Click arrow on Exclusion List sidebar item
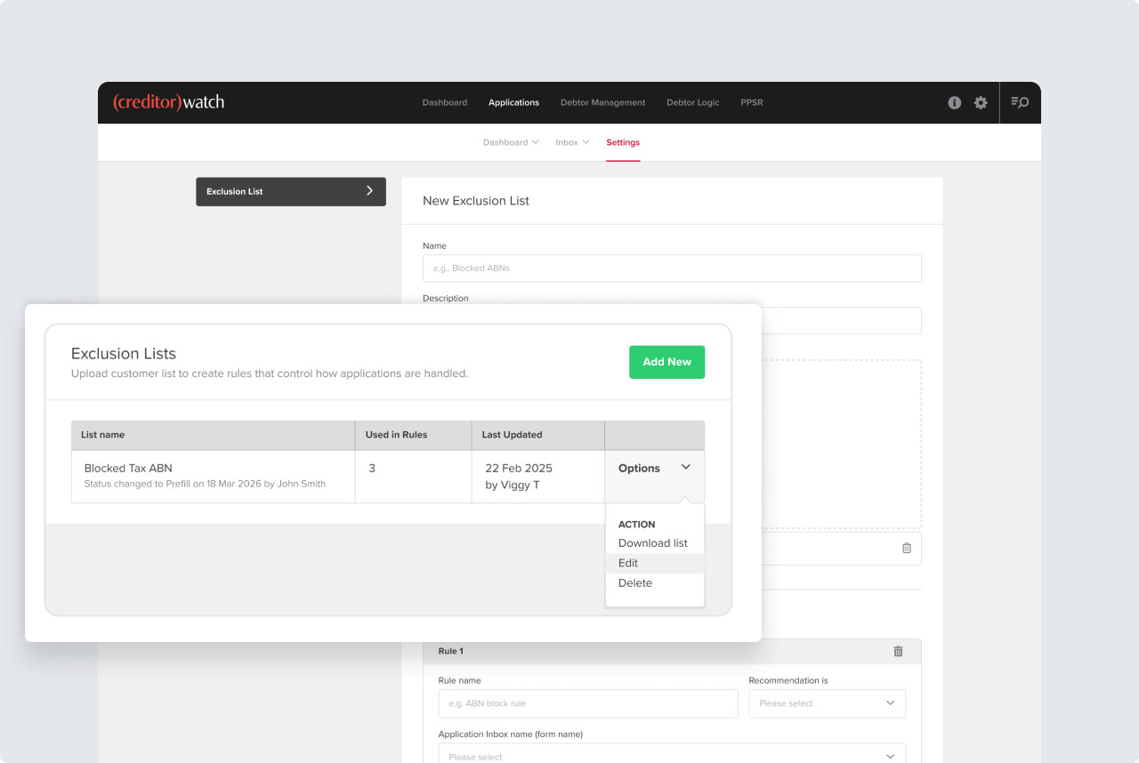The width and height of the screenshot is (1139, 763). 369,191
